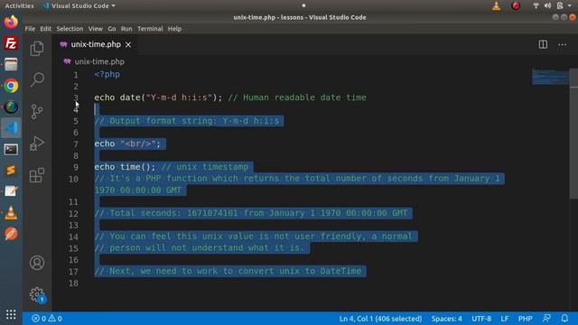Click '// Human readable date time' comment

pyautogui.click(x=297, y=97)
